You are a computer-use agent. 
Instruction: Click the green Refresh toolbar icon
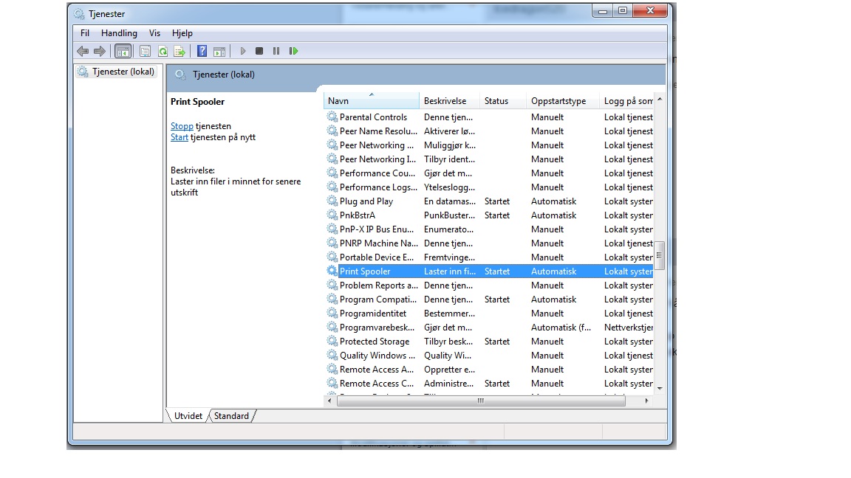[162, 51]
